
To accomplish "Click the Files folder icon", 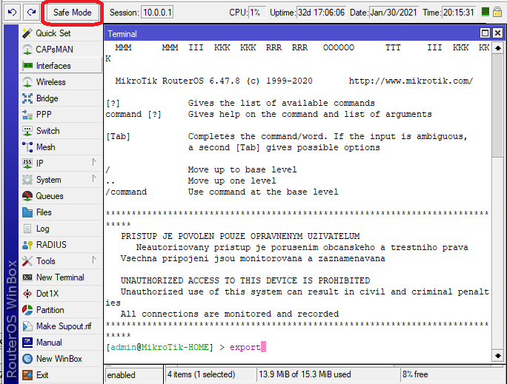I will (27, 212).
